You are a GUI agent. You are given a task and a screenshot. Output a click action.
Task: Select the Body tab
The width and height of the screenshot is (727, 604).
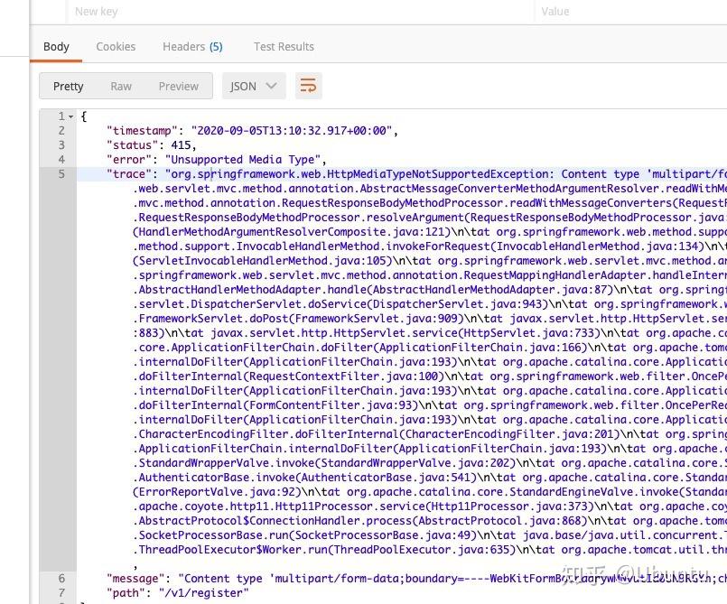[56, 46]
